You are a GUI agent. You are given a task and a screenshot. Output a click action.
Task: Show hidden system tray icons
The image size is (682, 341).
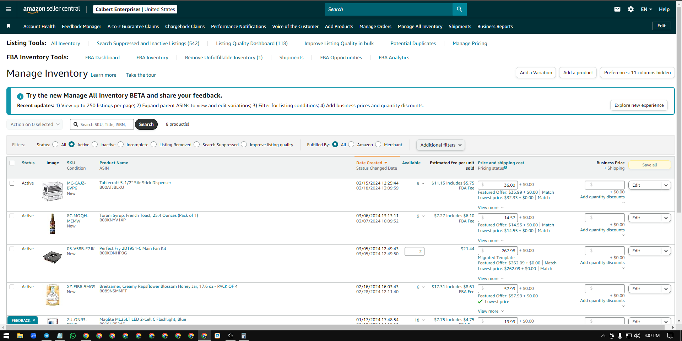(603, 336)
